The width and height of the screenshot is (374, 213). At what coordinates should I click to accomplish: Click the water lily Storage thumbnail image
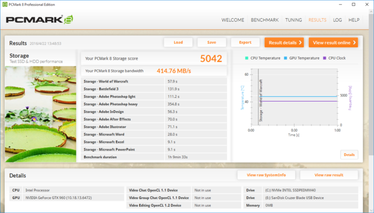click(40, 114)
